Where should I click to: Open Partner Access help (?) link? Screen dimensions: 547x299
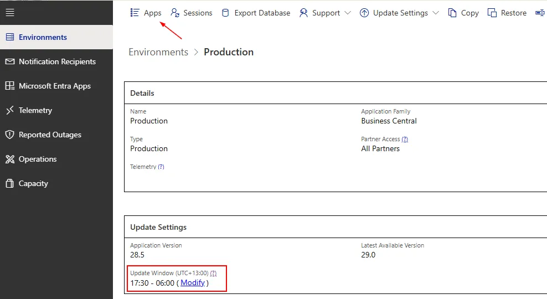pyautogui.click(x=405, y=139)
